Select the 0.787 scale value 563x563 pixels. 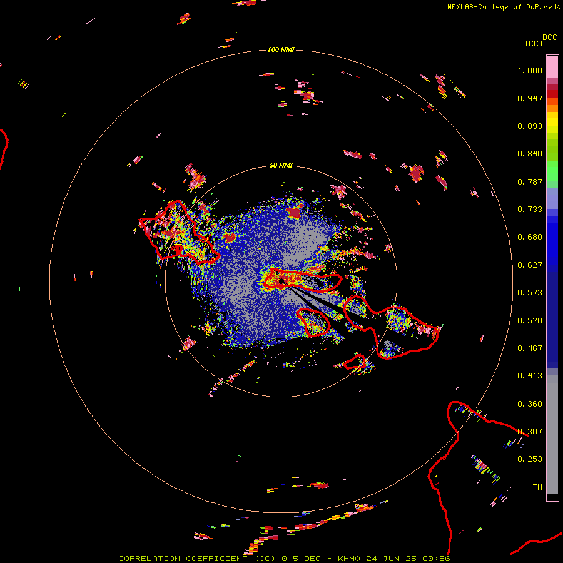530,181
